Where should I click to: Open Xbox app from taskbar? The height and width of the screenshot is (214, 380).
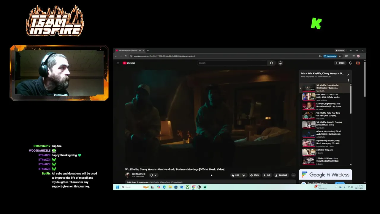pos(187,187)
